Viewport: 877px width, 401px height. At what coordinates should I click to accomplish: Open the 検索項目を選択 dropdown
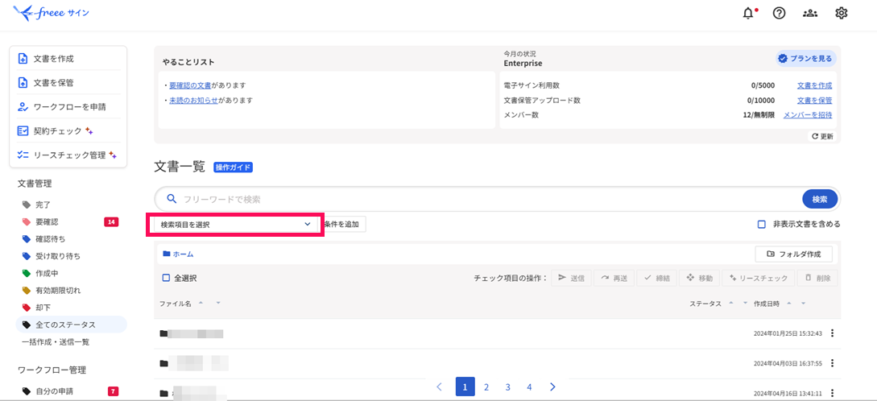tap(235, 225)
